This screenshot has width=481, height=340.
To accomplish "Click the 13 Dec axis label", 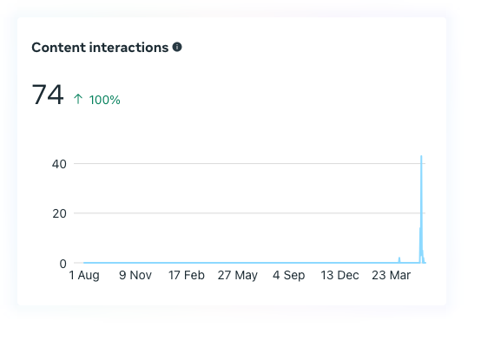I will coord(339,275).
